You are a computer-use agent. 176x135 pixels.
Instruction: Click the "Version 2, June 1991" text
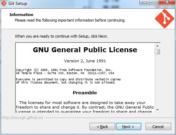click(x=85, y=61)
